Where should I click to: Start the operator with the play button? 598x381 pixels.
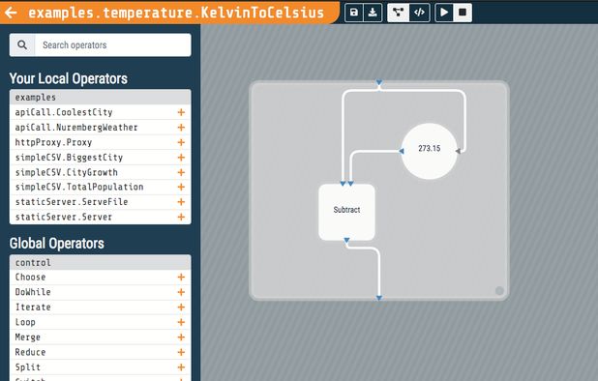(x=444, y=13)
